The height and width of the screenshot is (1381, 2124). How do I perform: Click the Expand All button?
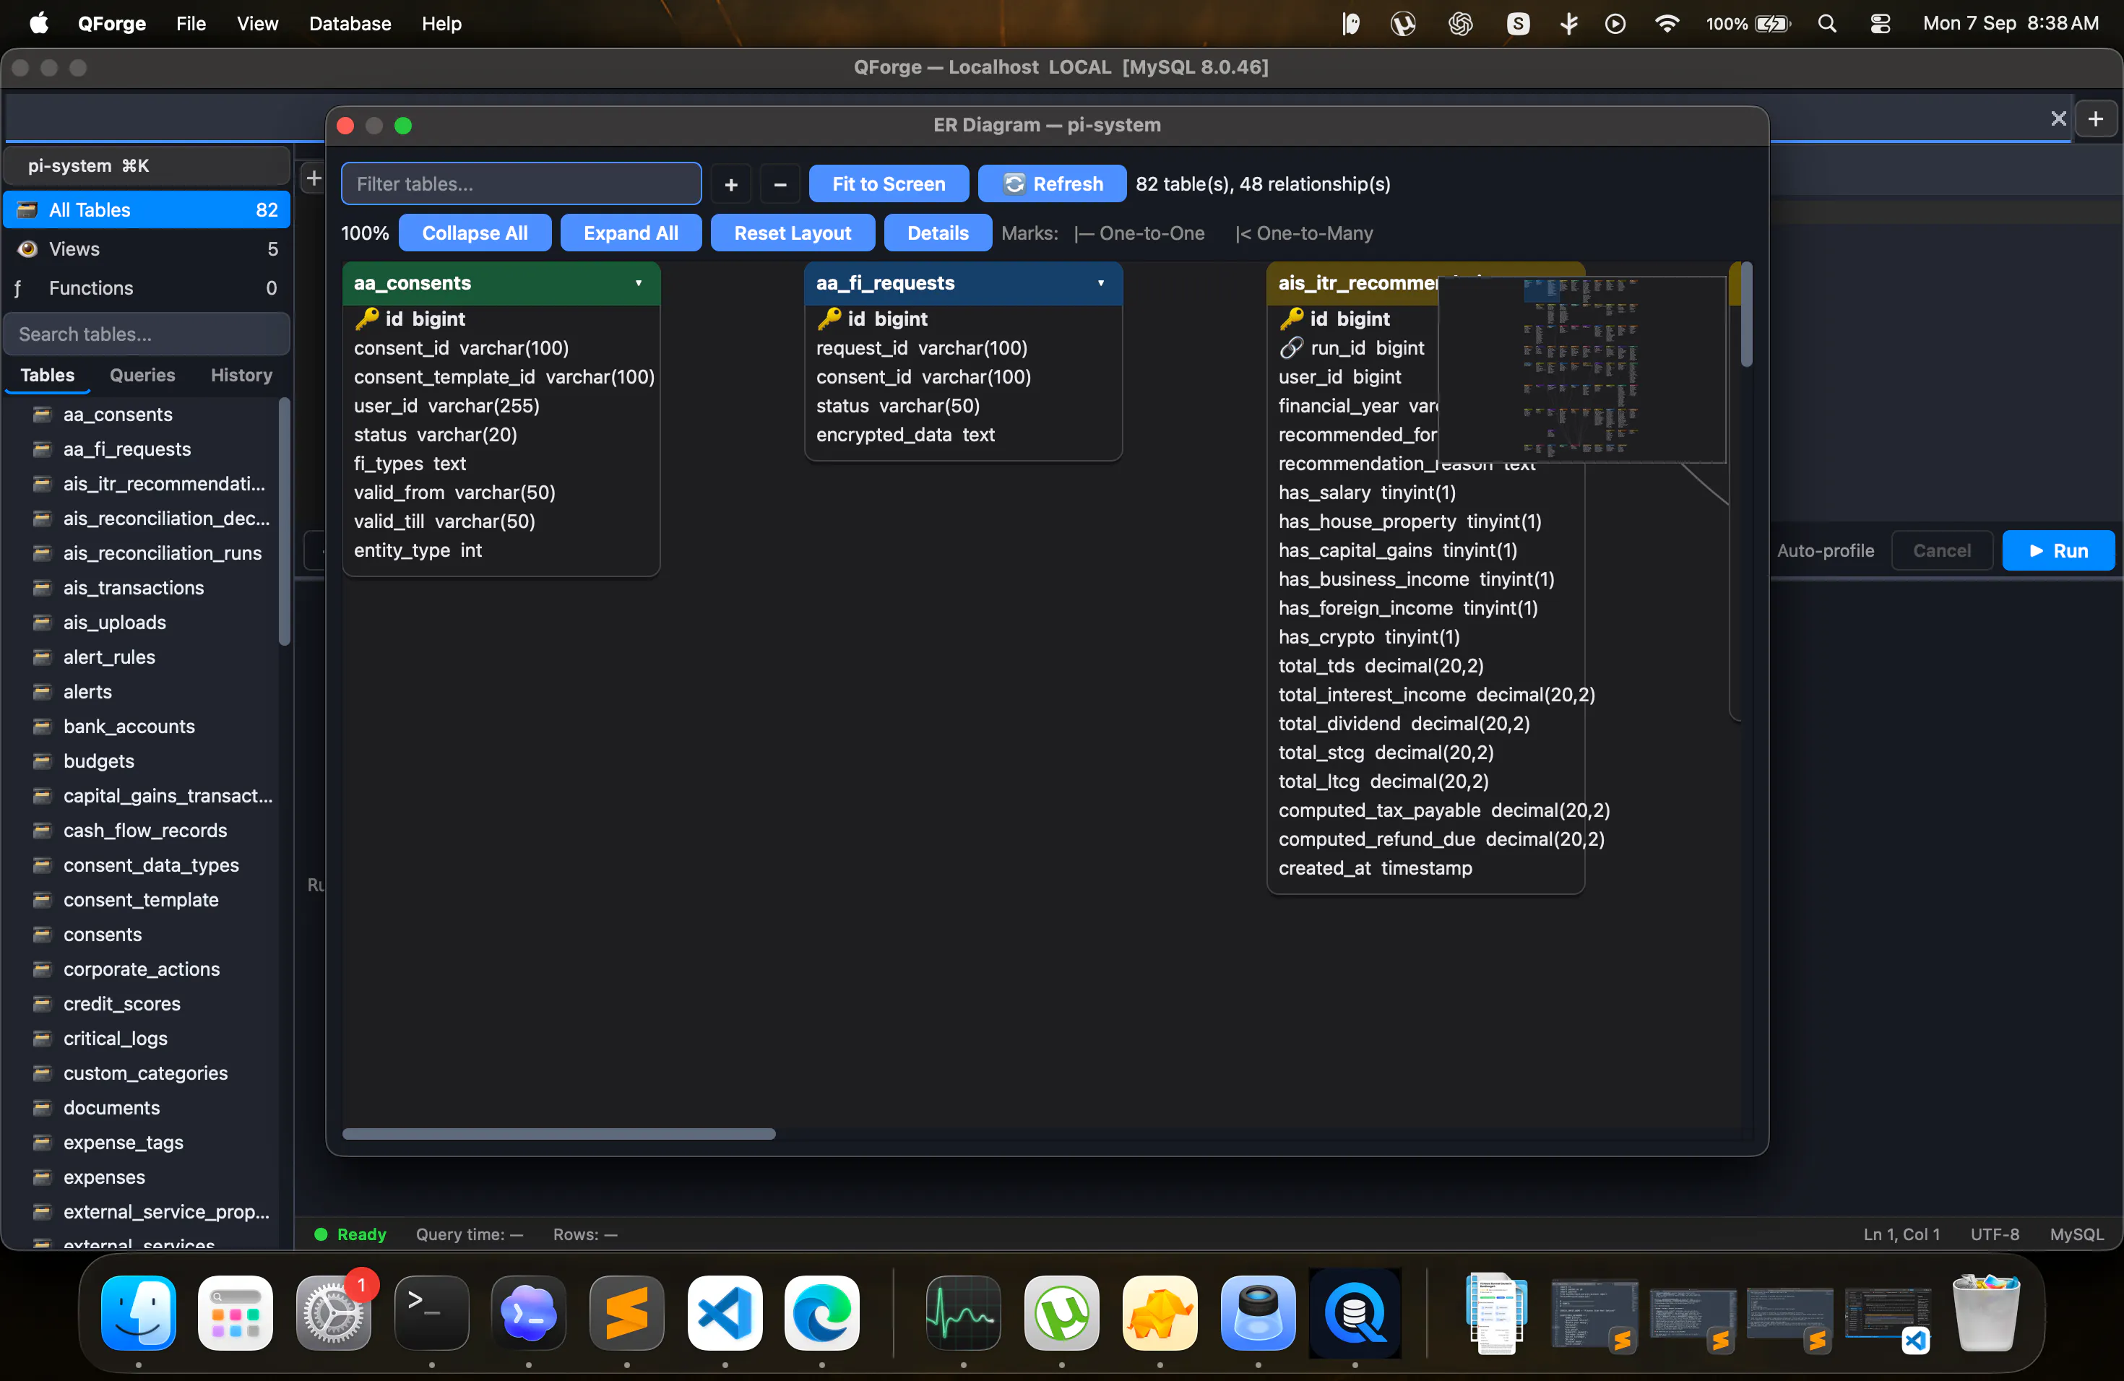click(x=630, y=234)
